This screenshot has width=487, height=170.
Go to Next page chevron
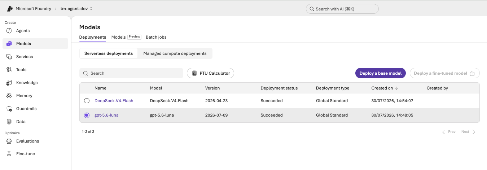[x=474, y=132]
